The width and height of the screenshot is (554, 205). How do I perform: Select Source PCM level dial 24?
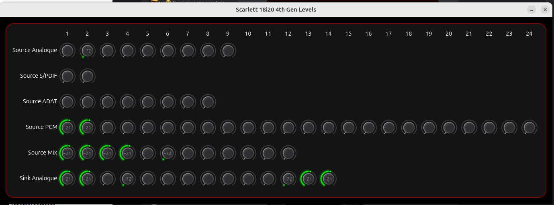529,127
